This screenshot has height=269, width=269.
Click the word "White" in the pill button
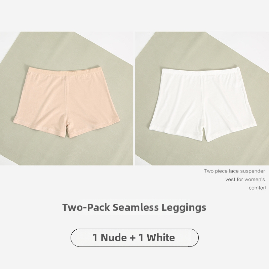161,238
